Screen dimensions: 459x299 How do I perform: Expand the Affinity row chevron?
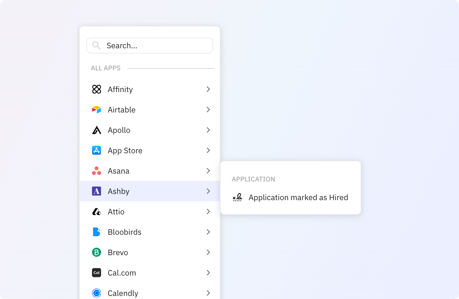tap(208, 89)
